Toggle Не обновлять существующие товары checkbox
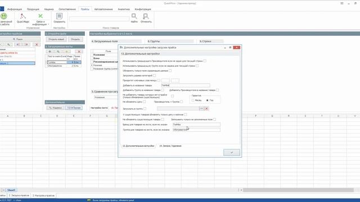 (163, 120)
